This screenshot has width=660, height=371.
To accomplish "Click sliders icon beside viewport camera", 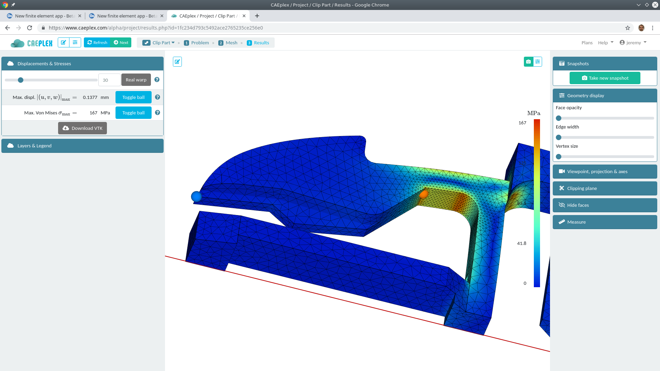I will click(538, 62).
